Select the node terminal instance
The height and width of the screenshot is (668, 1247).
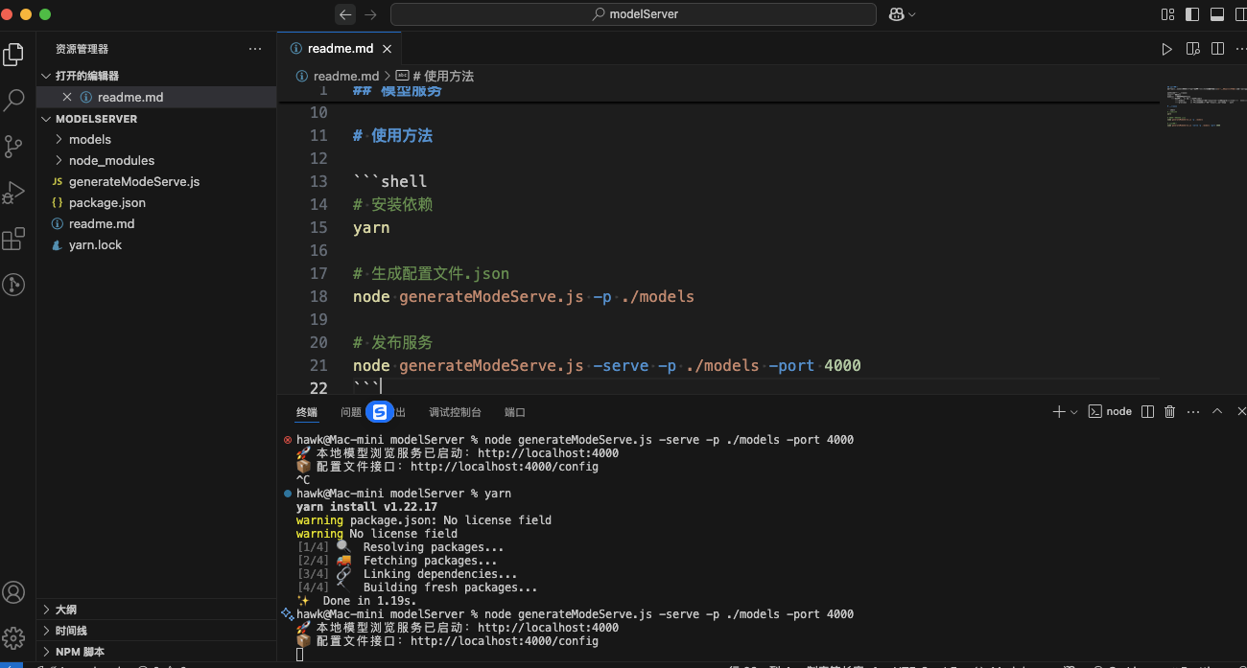coord(1110,411)
